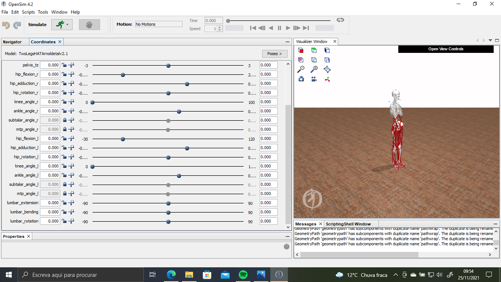Pause the motion playback
Viewport: 501px width, 282px height.
coord(279,28)
